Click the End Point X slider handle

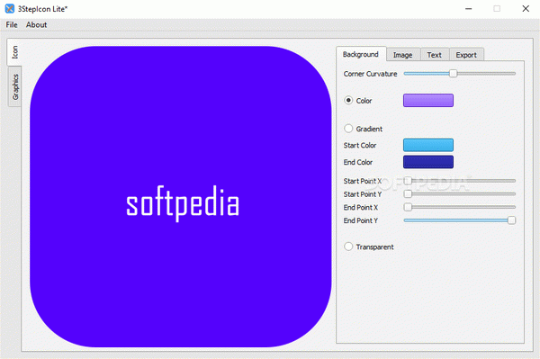pyautogui.click(x=408, y=207)
